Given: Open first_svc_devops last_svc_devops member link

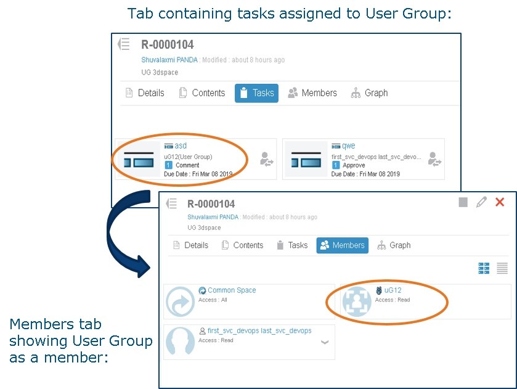Looking at the screenshot, I should tap(259, 330).
